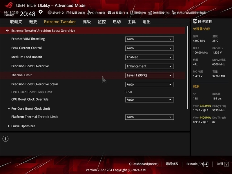Viewport: 232px width, 174px height.
Task: Open the Medium Load Boostit Enabled dropdown
Action: (149, 57)
